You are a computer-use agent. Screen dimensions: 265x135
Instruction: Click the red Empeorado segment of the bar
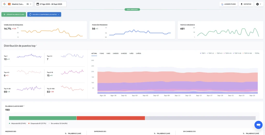click(x=111, y=118)
